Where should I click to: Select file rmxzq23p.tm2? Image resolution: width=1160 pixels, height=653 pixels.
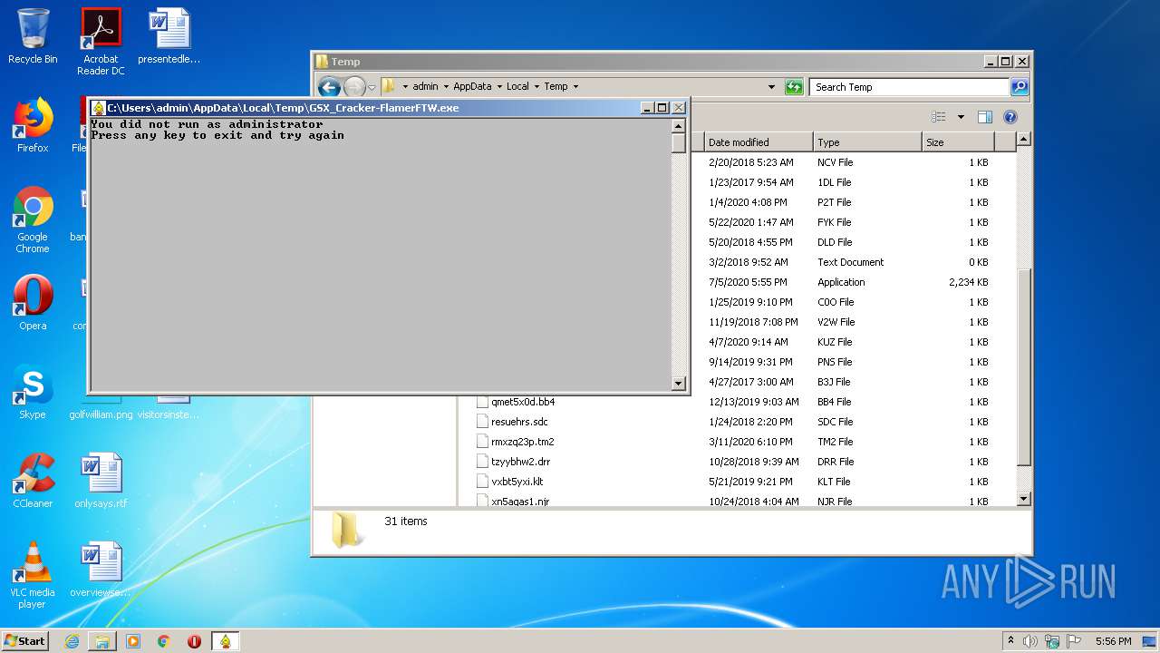(x=522, y=442)
